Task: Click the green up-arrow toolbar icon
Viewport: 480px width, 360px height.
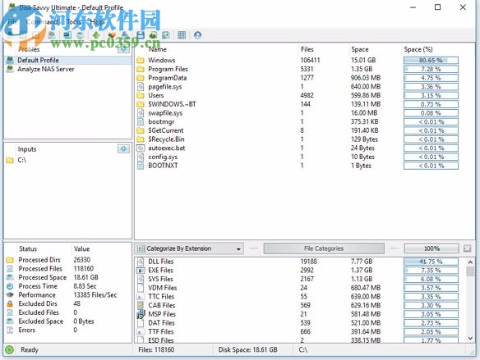Action: pyautogui.click(x=96, y=35)
